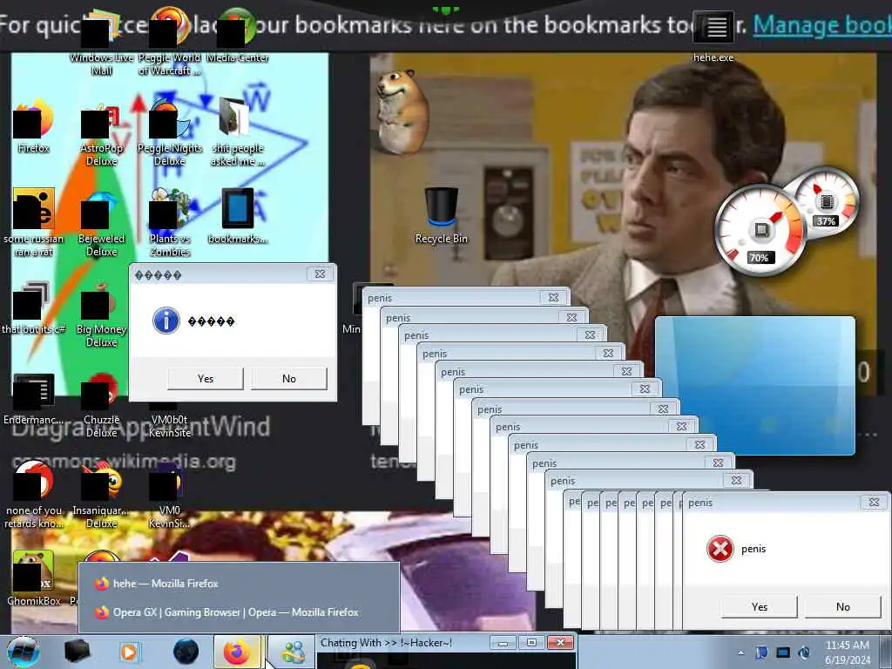Click the Windows Live Messenger taskbar icon
892x669 pixels.
point(293,652)
